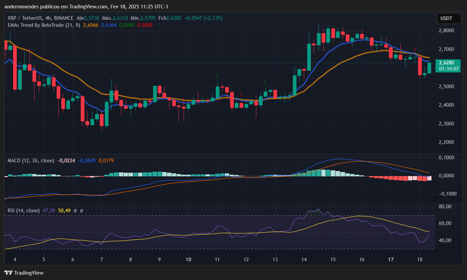This screenshot has height=280, width=467.
Task: Open the USDT currency button
Action: (449, 18)
